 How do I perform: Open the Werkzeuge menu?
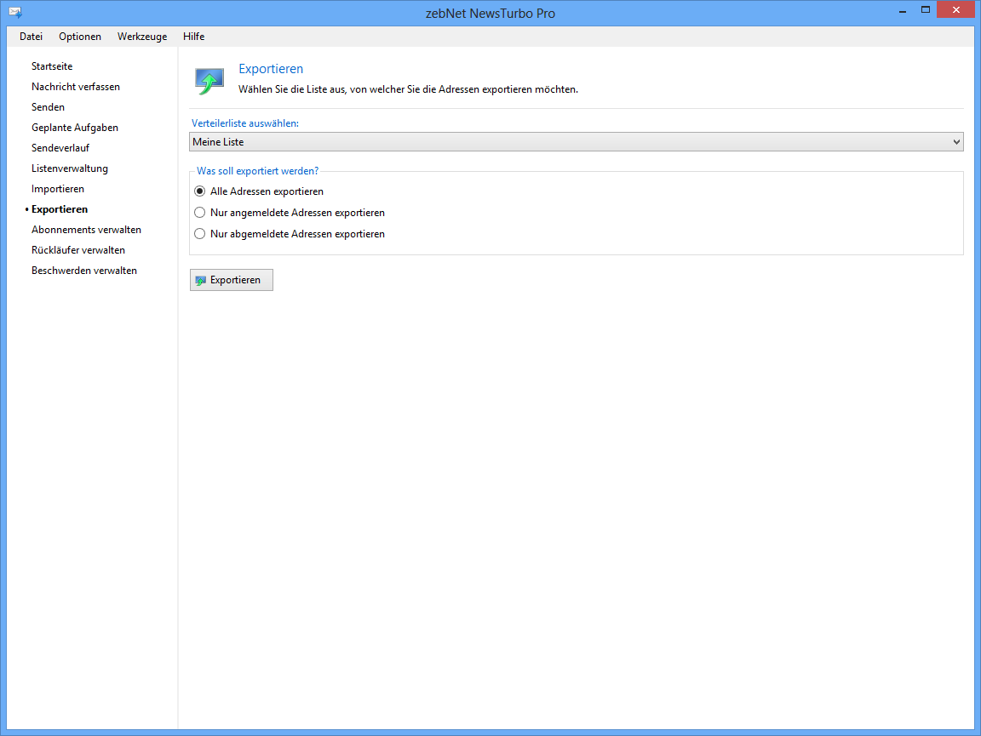(142, 37)
